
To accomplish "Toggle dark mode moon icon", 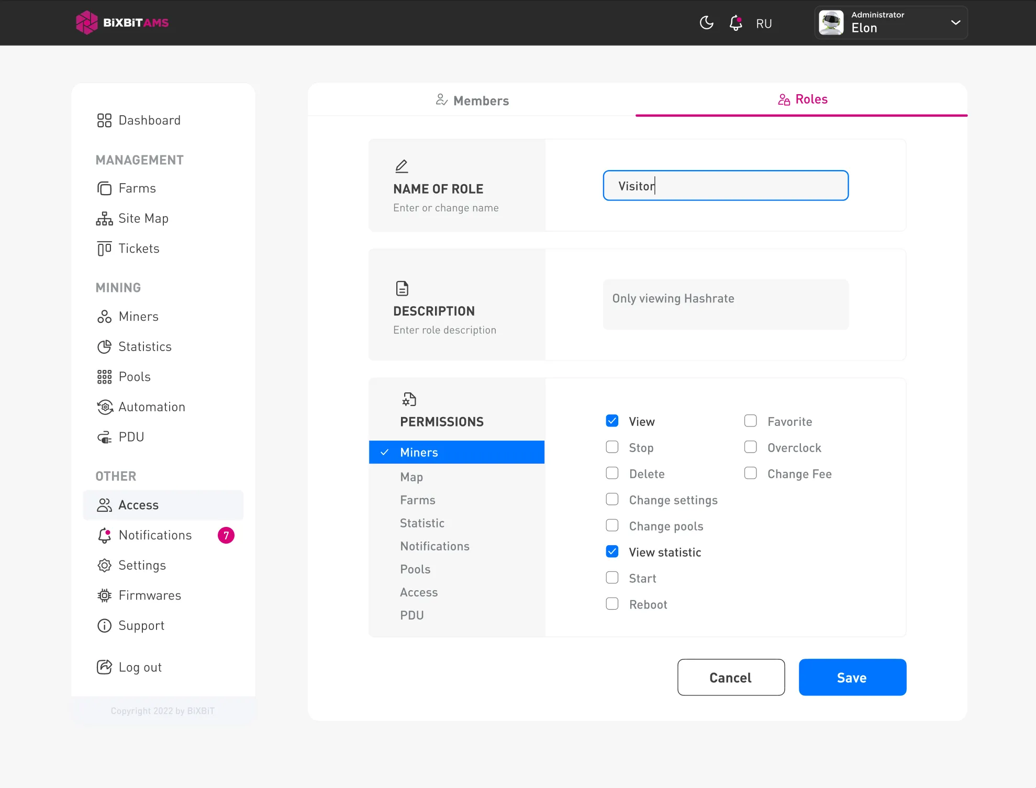I will click(x=706, y=23).
